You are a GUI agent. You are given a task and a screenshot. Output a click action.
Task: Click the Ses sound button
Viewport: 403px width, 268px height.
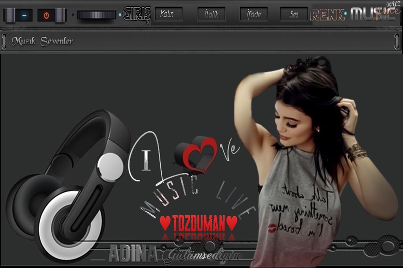click(294, 14)
